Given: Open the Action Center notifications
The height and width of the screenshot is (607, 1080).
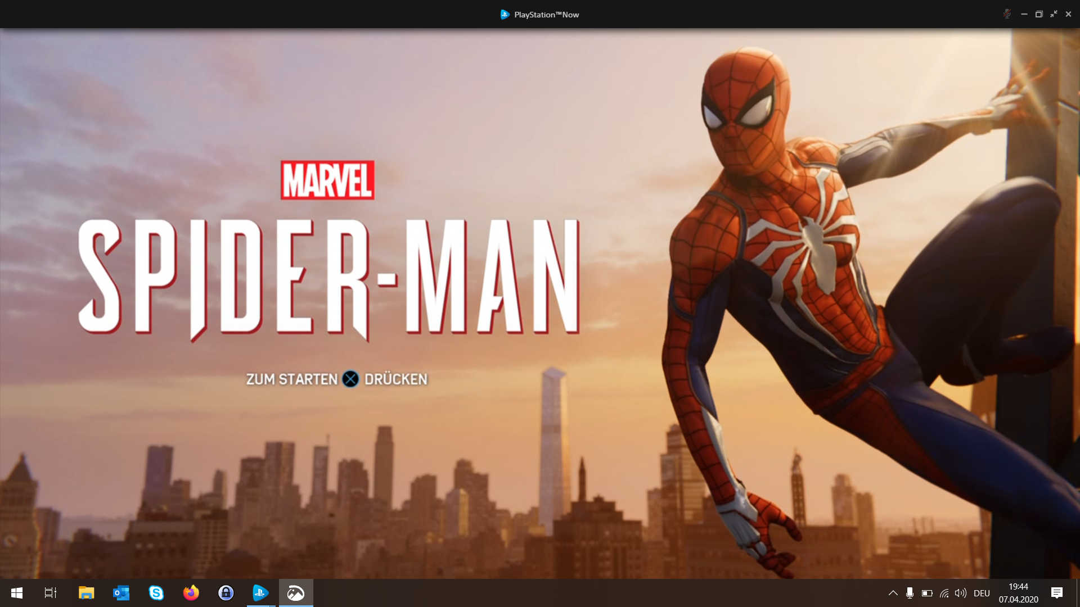Looking at the screenshot, I should coord(1057,593).
